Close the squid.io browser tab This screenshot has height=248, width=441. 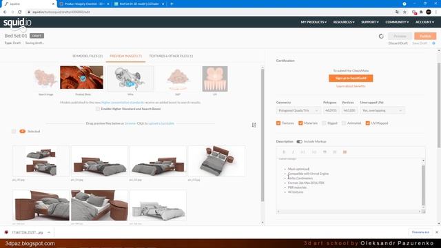pyautogui.click(x=53, y=4)
